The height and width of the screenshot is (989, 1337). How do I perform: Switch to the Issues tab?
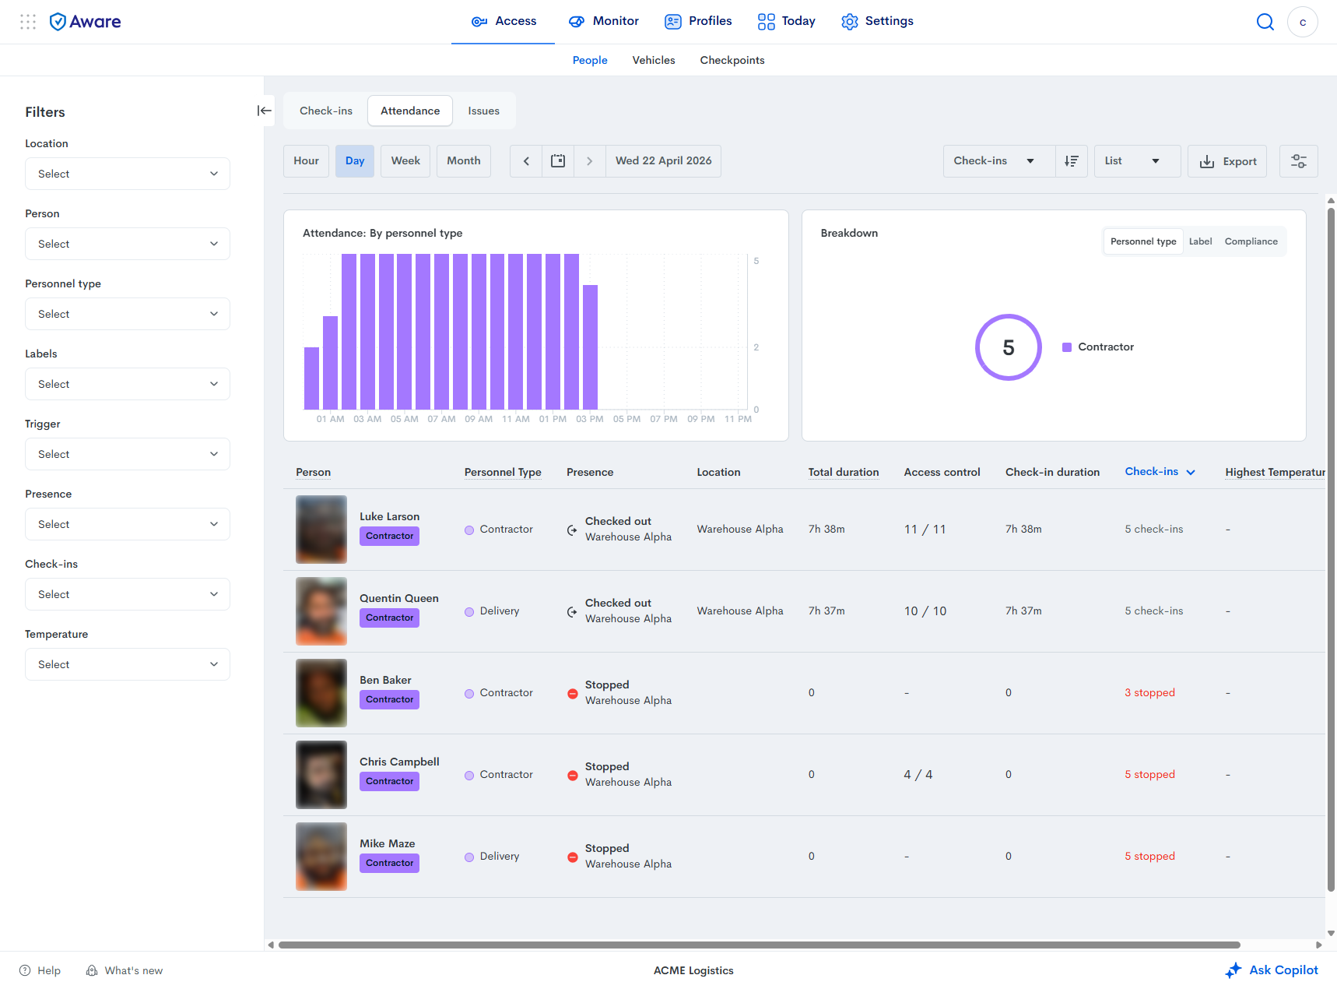[483, 111]
